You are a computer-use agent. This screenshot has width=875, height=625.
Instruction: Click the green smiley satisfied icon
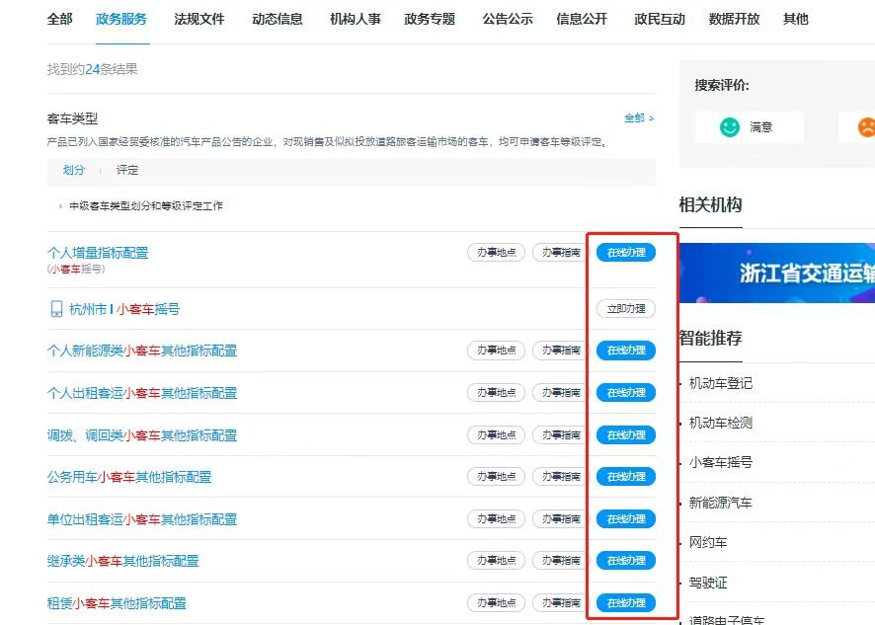730,127
